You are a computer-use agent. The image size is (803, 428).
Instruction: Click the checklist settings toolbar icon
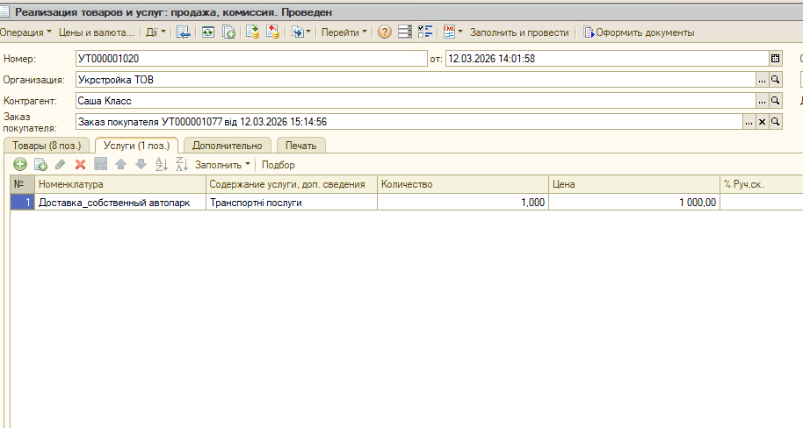[425, 32]
